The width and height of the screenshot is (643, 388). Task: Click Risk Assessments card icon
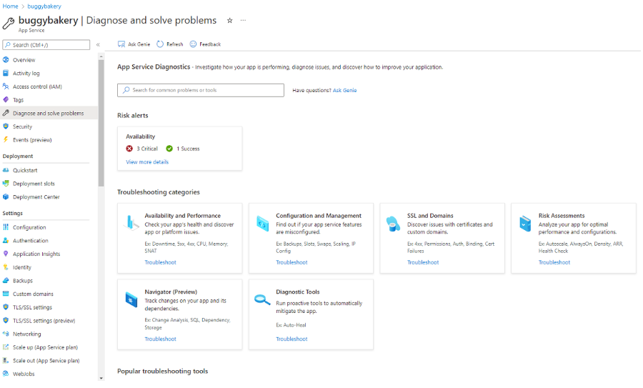525,224
